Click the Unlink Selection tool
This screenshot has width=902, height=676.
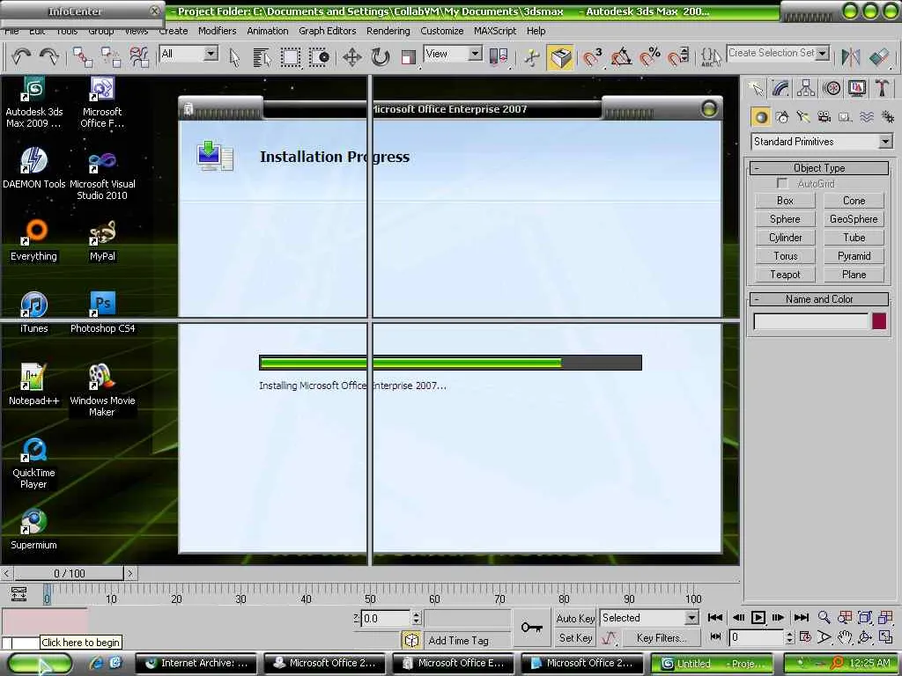(x=110, y=57)
